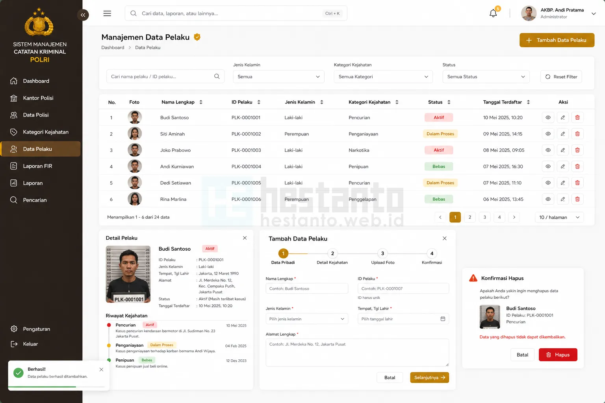
Task: Sort table by ID Pelaku
Action: coord(259,102)
